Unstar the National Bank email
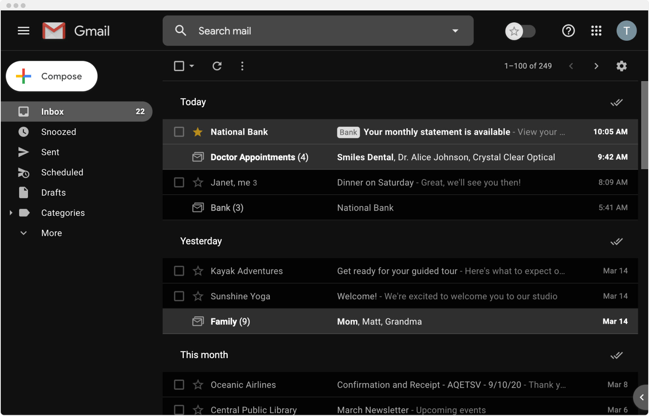Screen dimensions: 649x416 pyautogui.click(x=198, y=132)
